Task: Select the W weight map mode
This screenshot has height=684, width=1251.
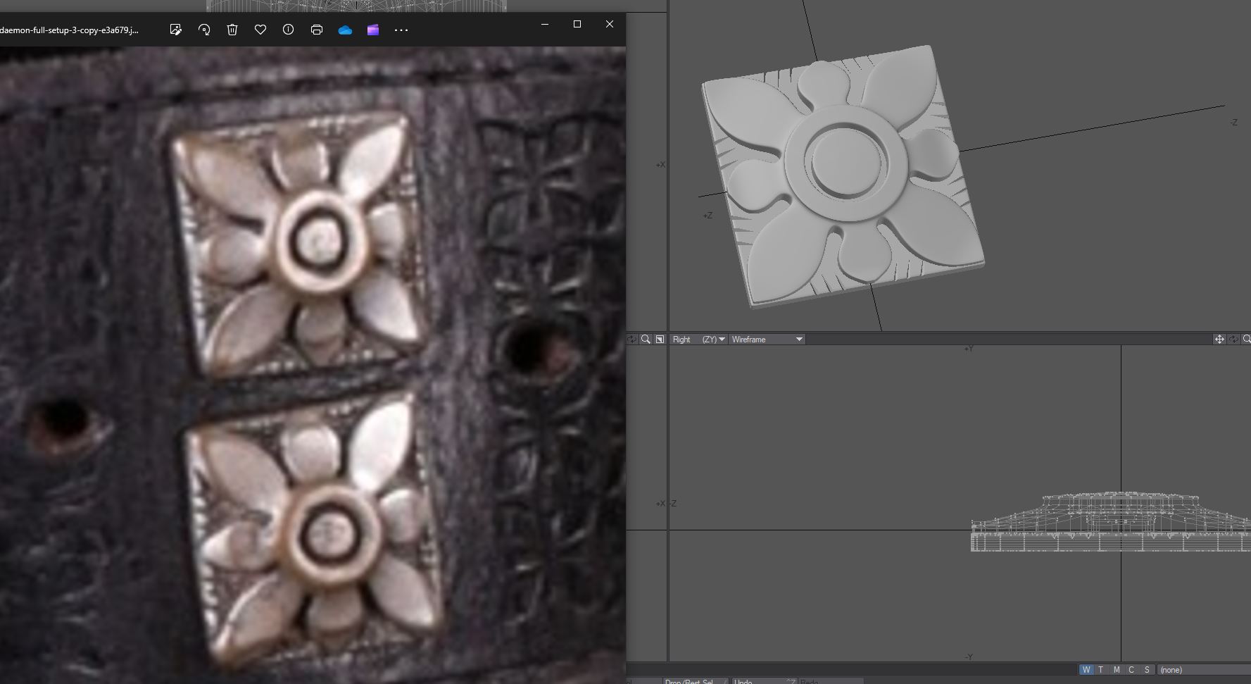Action: click(x=1086, y=670)
